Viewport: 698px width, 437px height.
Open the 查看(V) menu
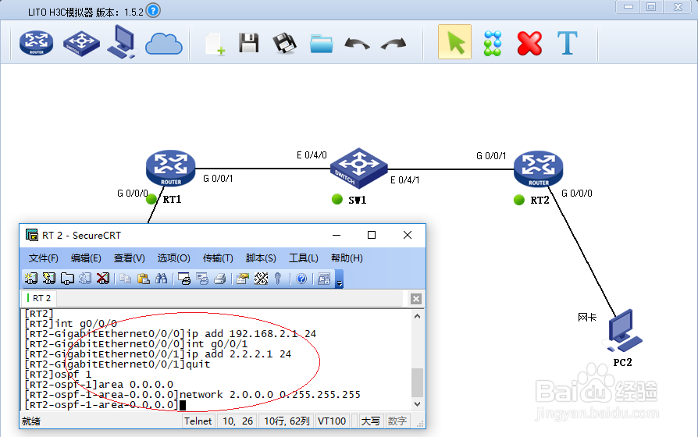click(x=129, y=258)
